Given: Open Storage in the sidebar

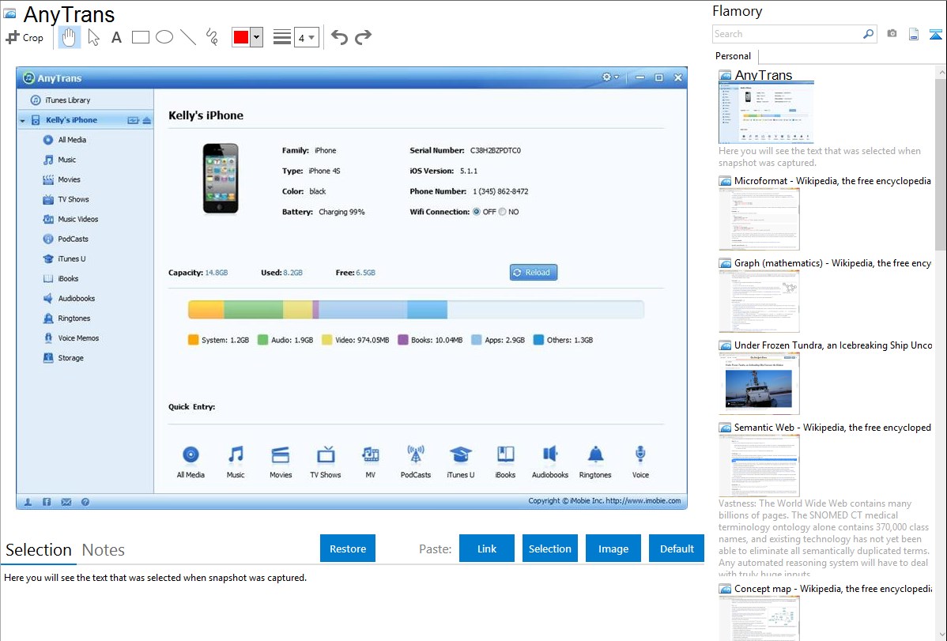Looking at the screenshot, I should point(63,358).
